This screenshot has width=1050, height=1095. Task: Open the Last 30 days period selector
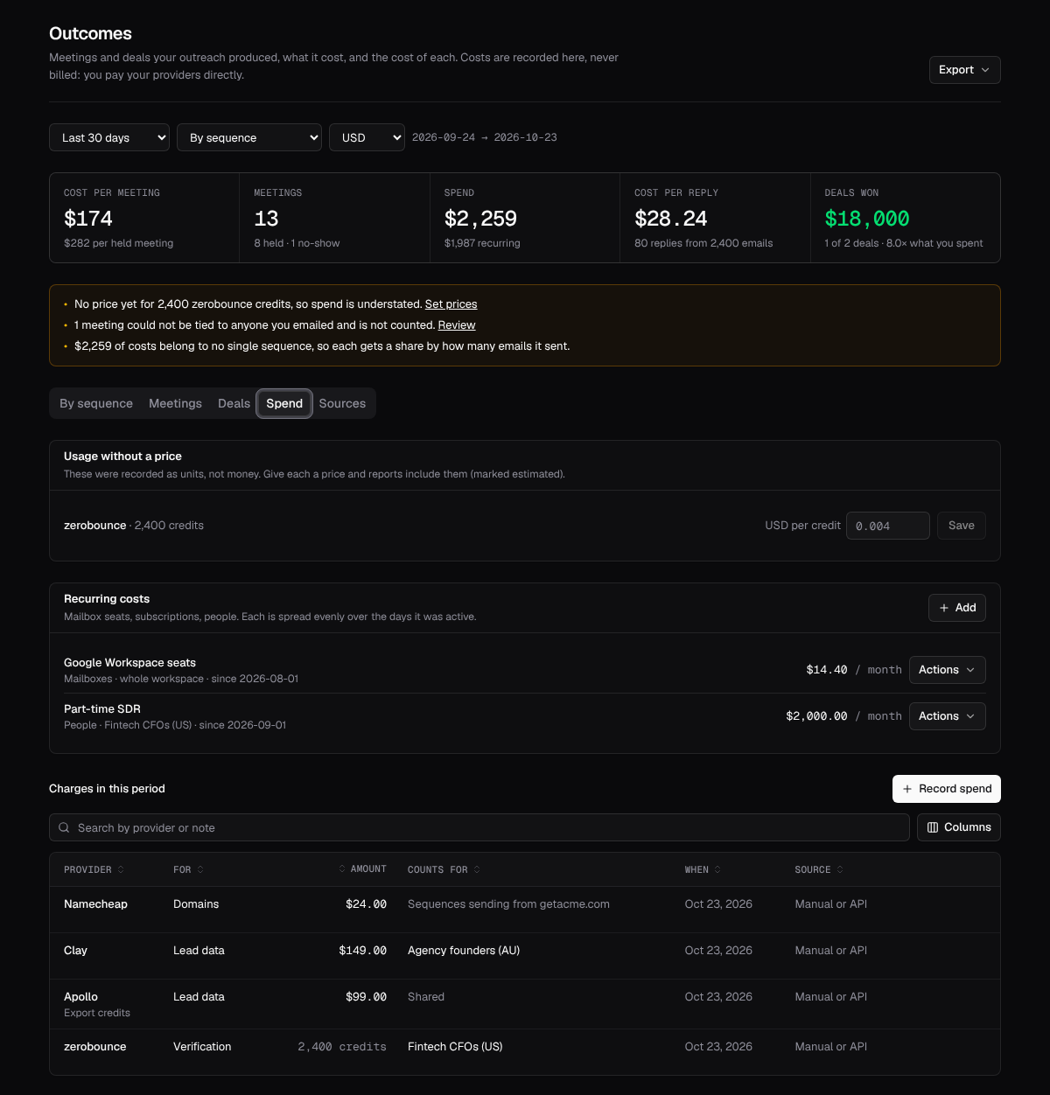click(x=109, y=137)
